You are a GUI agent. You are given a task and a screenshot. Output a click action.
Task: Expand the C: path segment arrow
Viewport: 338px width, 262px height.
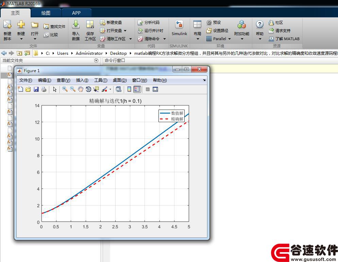[x=53, y=53]
